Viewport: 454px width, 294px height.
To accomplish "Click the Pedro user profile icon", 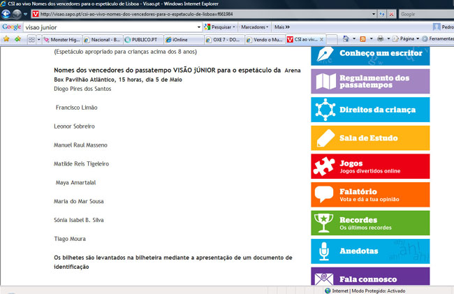I will 437,27.
